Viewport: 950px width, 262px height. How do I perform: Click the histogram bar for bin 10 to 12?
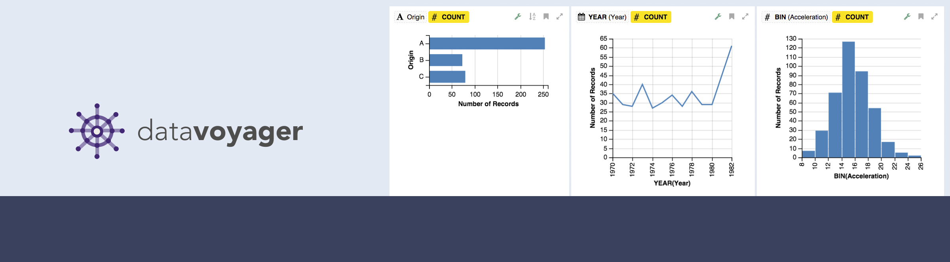(822, 144)
